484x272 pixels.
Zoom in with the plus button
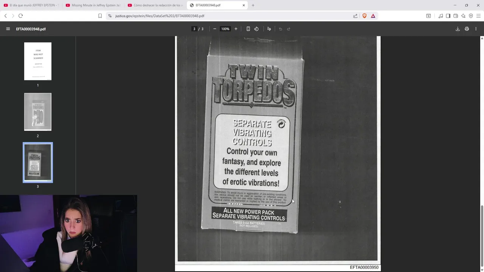click(236, 29)
